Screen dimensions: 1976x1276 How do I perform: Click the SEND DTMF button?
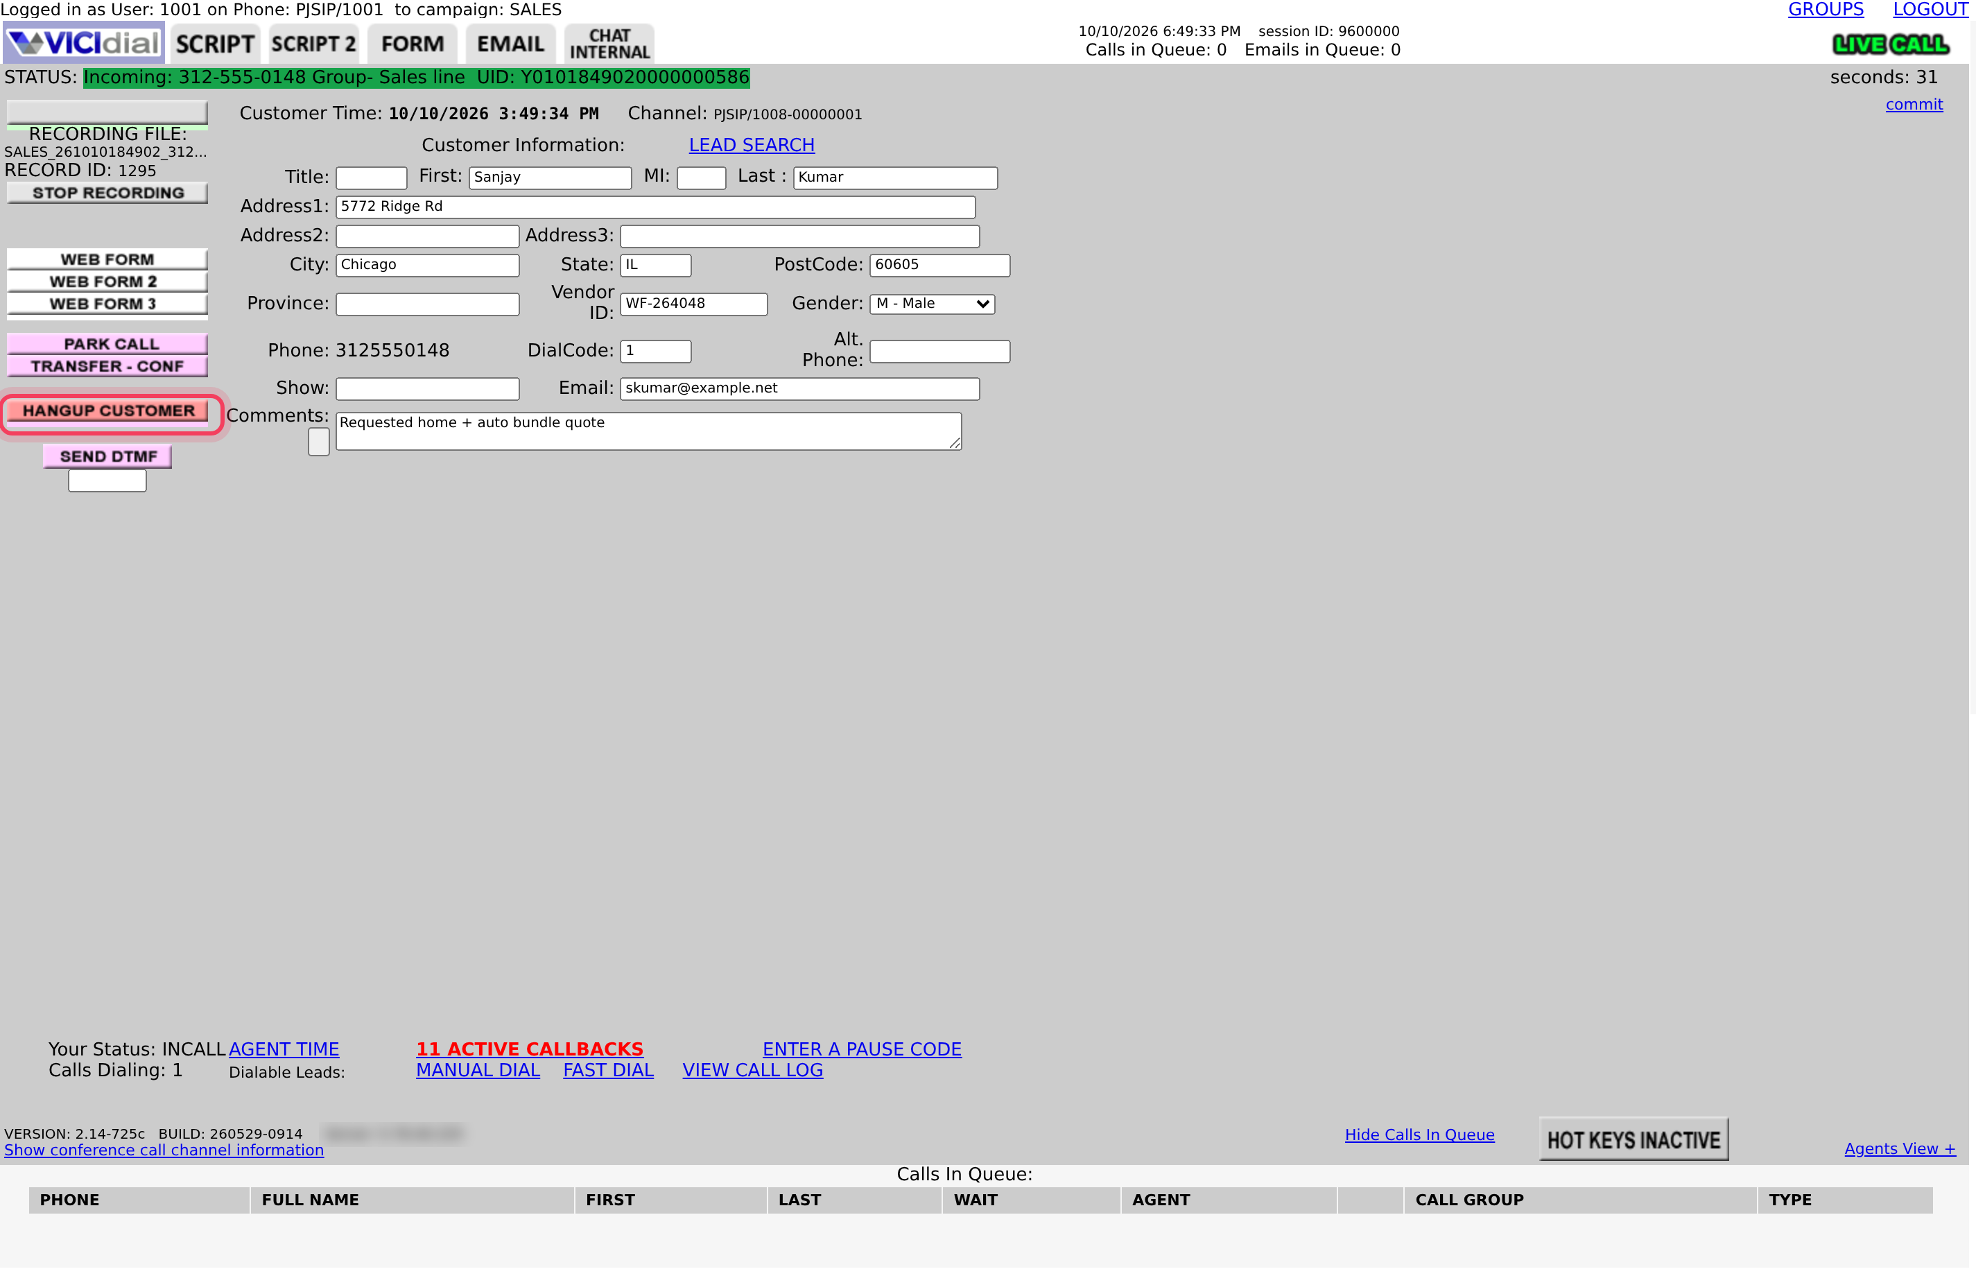click(x=107, y=456)
